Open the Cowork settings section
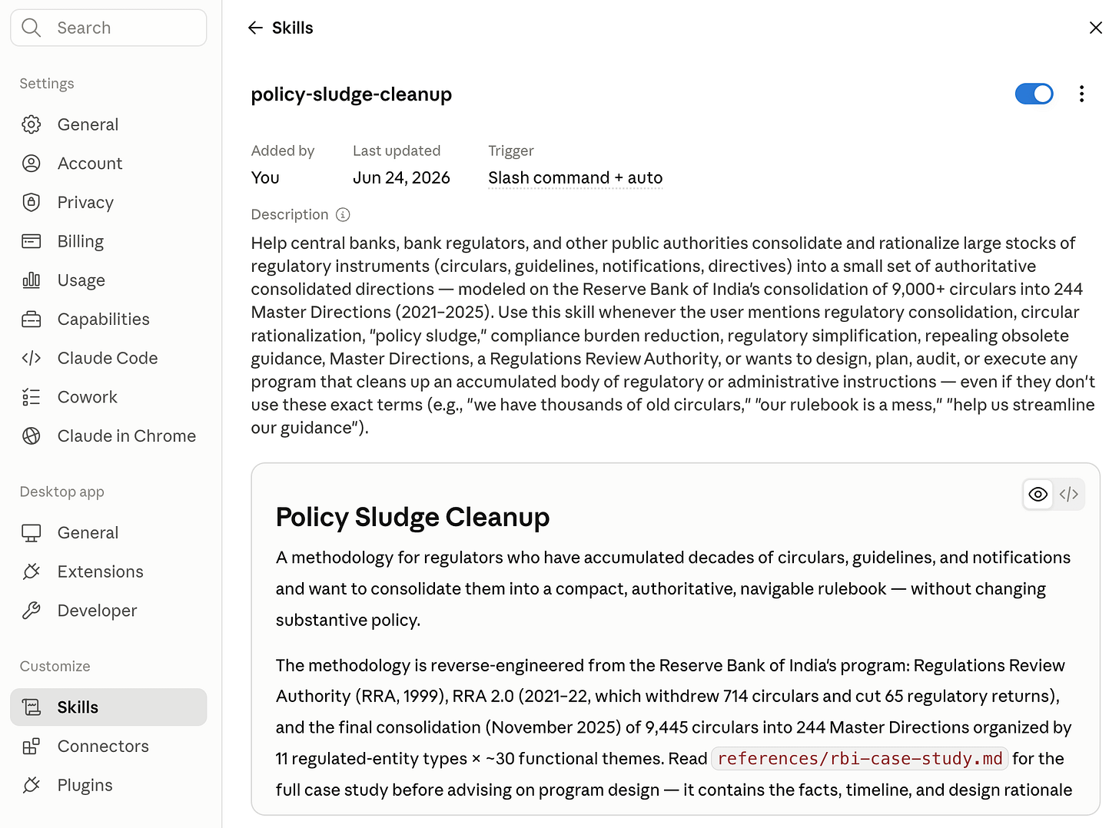 (x=108, y=397)
